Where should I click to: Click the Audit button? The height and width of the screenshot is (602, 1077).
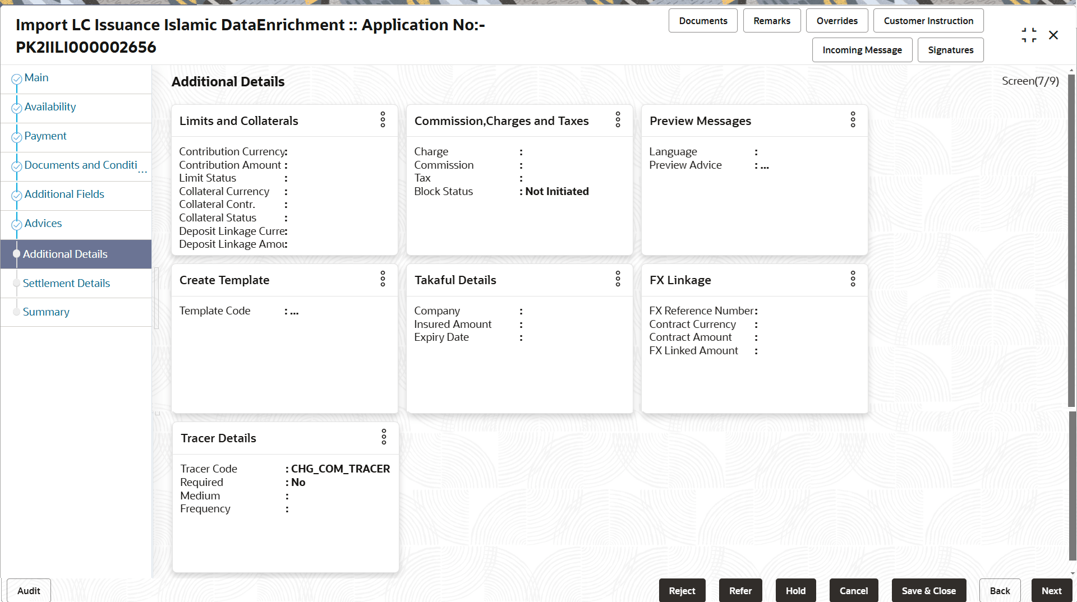click(x=29, y=591)
